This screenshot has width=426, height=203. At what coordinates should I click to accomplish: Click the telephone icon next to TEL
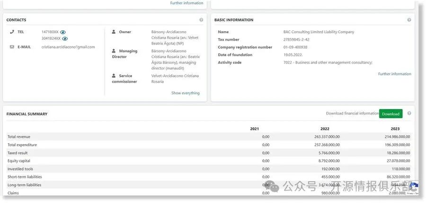(12, 32)
